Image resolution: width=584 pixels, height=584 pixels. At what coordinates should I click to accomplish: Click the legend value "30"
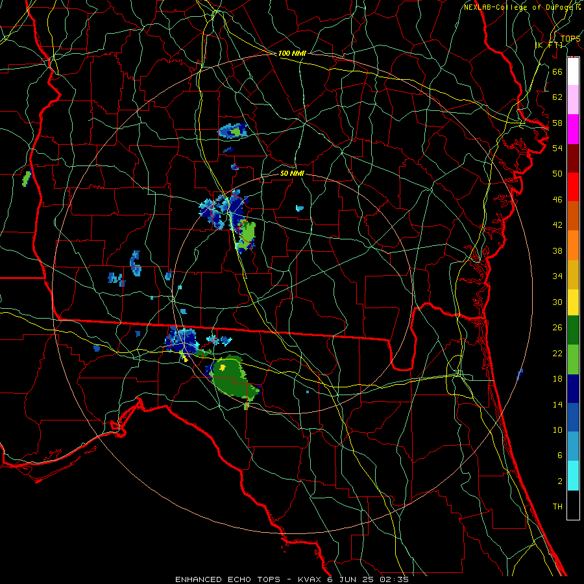coord(557,302)
